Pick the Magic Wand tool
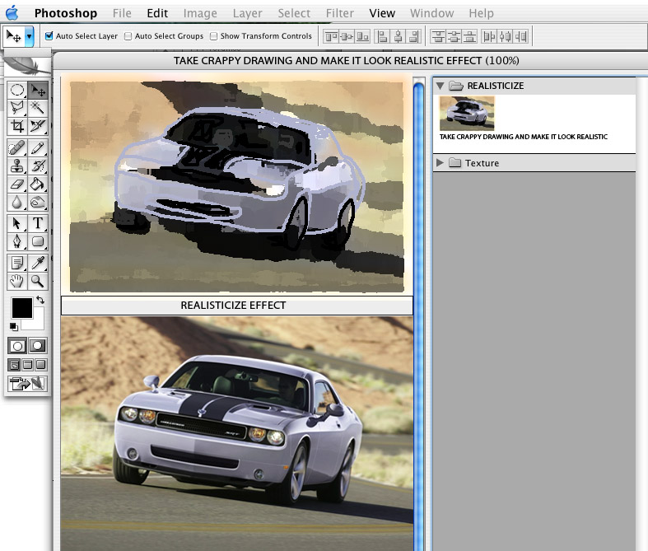The width and height of the screenshot is (648, 551). point(38,108)
